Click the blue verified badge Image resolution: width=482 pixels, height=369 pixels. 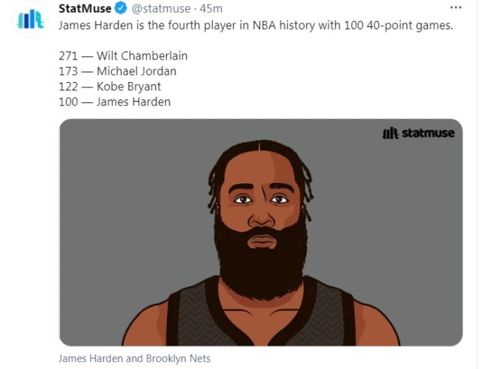[121, 8]
